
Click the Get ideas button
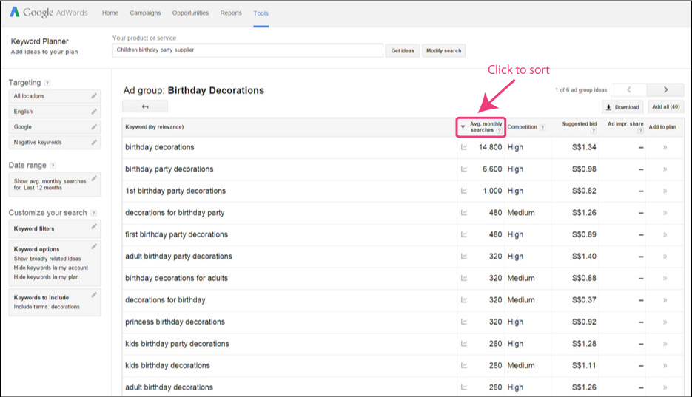click(x=403, y=51)
